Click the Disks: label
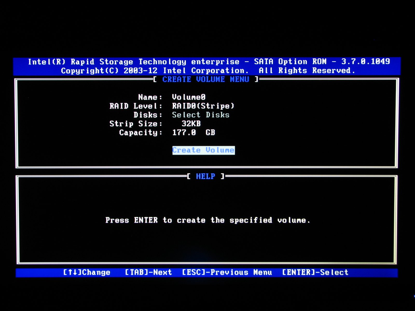415x311 pixels. point(148,115)
